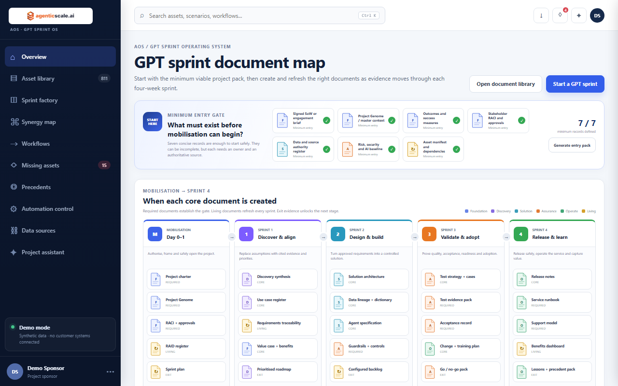This screenshot has height=386, width=618.
Task: Open the Use-case register card
Action: pyautogui.click(x=278, y=302)
